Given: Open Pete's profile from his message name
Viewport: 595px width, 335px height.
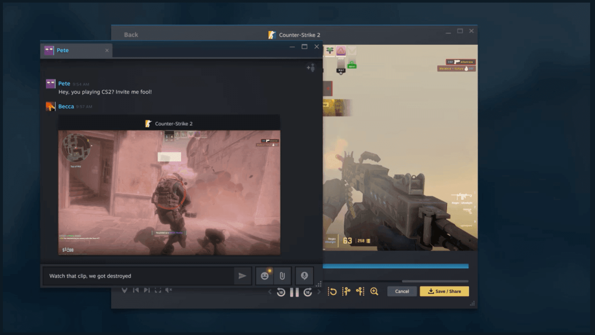Looking at the screenshot, I should point(64,84).
